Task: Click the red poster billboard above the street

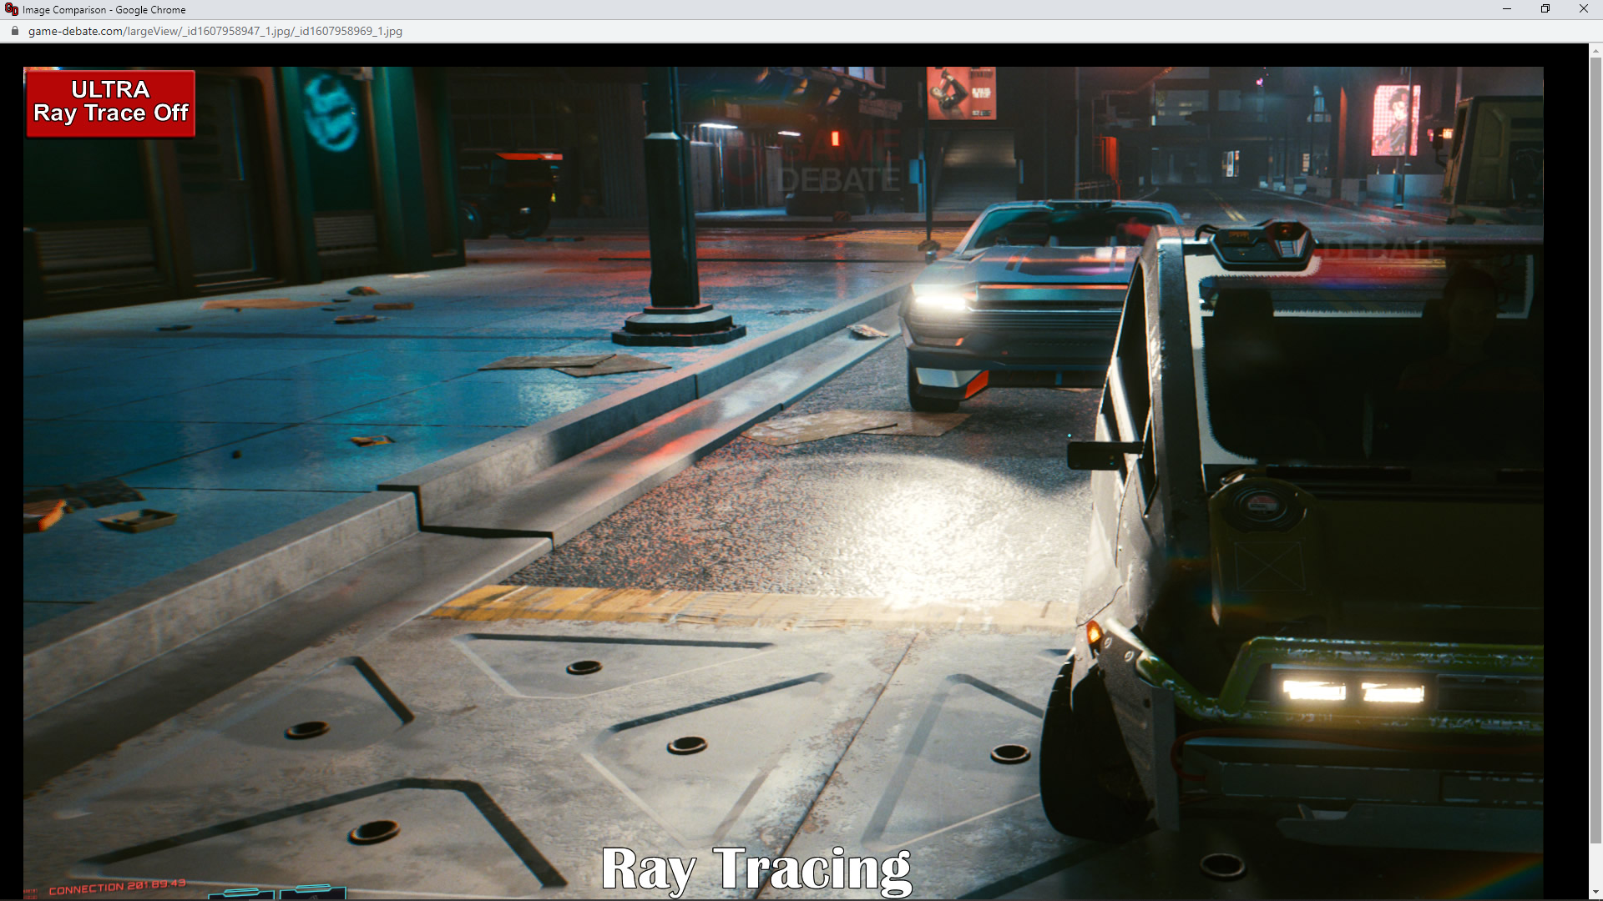Action: 961,93
